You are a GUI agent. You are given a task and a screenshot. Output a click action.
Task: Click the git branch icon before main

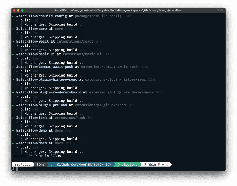point(145,164)
